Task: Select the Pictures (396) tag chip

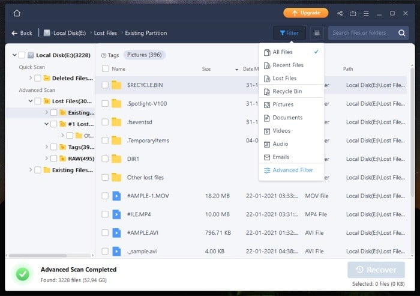Action: pos(144,55)
